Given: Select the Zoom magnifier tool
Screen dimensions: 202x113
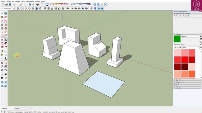Looking at the screenshot, I should pos(2,67).
